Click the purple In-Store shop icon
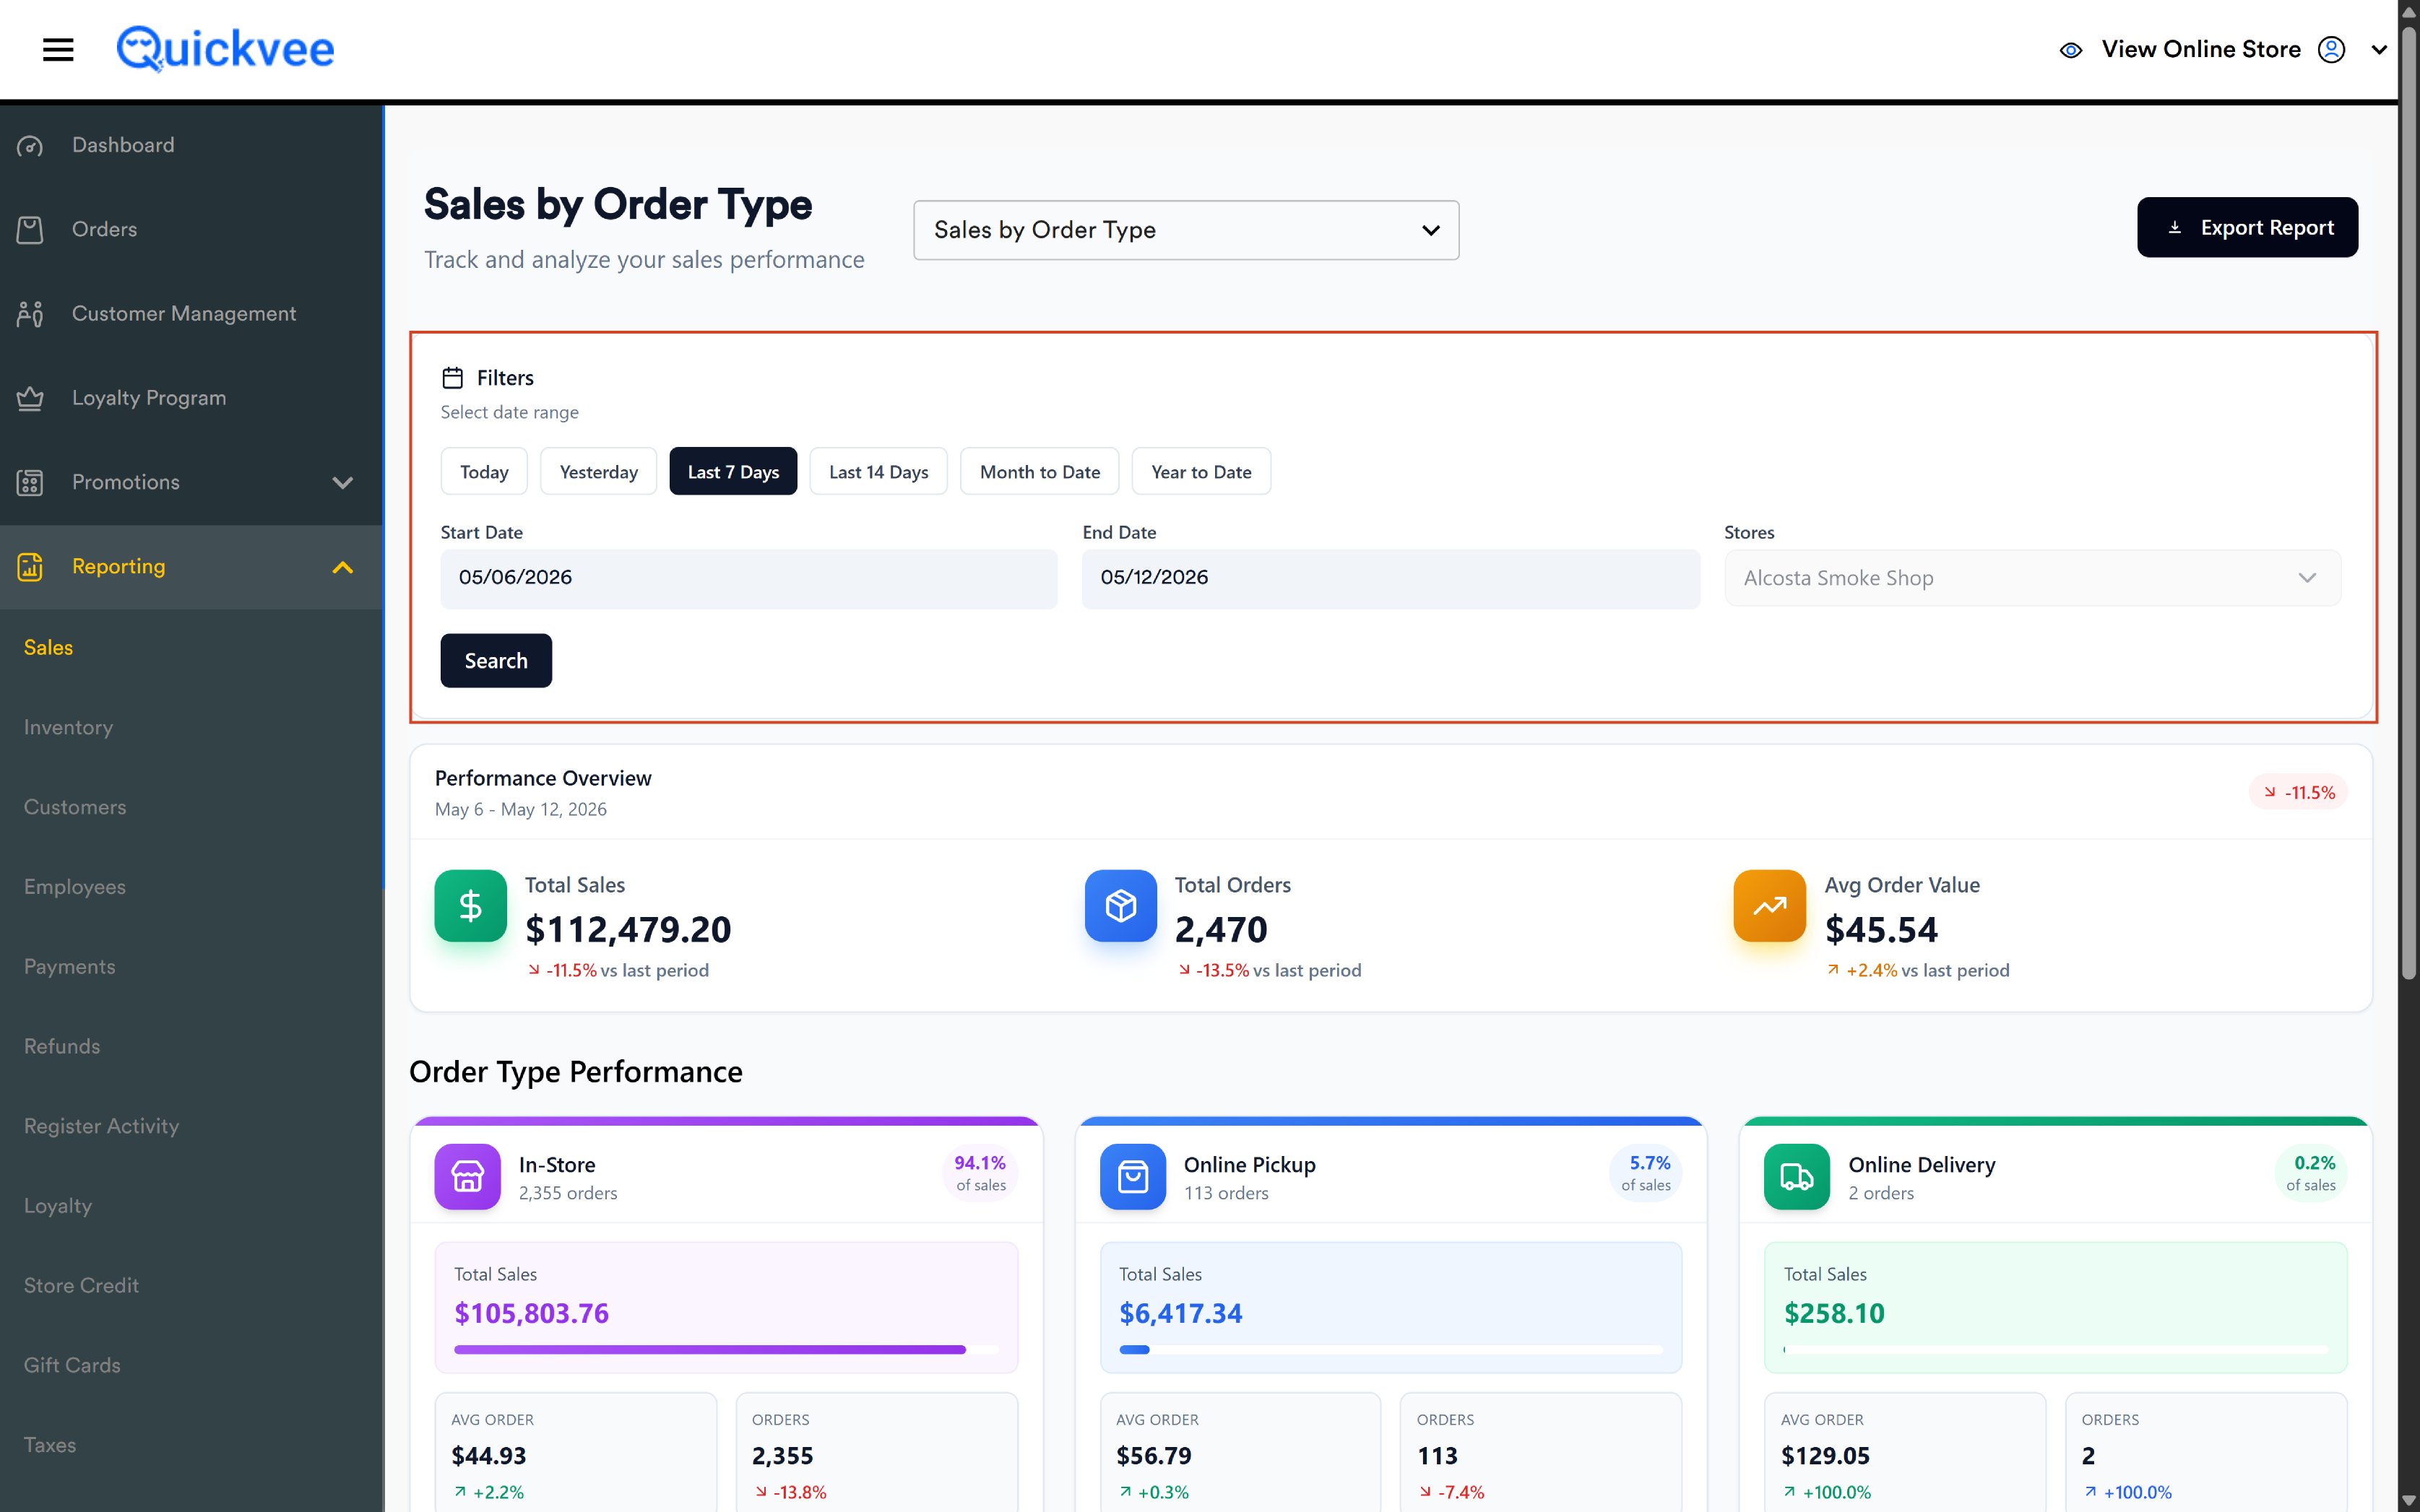Viewport: 2420px width, 1512px height. [x=467, y=1176]
